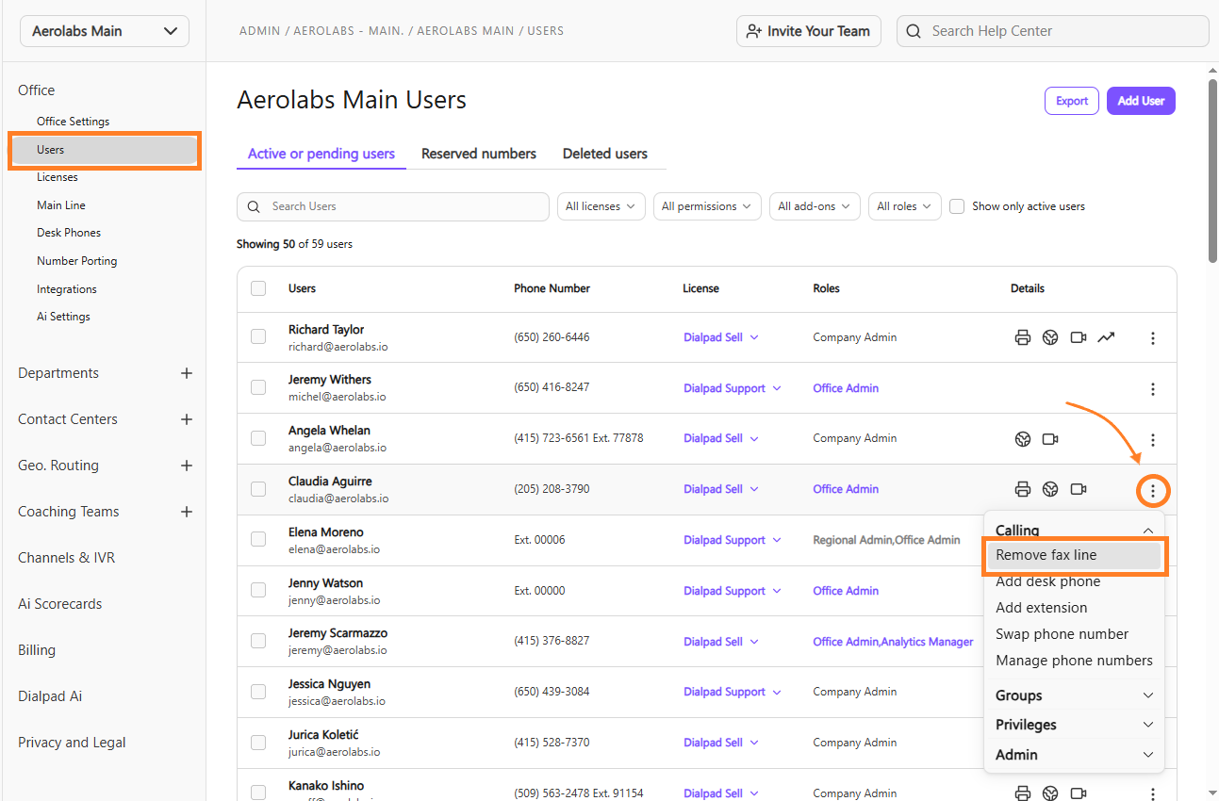Switch to the Deleted users tab
The height and width of the screenshot is (801, 1219).
605,154
